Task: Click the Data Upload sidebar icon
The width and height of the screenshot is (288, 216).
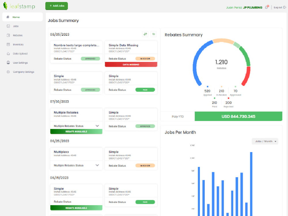Action: click(x=8, y=54)
